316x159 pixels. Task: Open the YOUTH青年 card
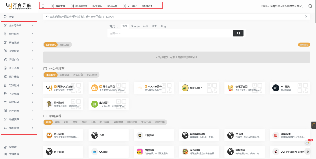(154, 88)
